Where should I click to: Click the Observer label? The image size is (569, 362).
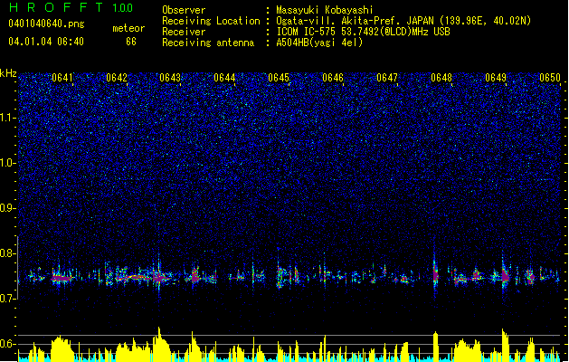[x=184, y=10]
